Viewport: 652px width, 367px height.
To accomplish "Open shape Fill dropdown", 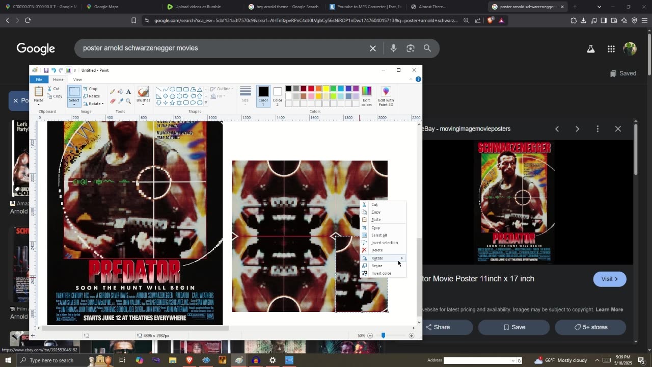I will [218, 96].
